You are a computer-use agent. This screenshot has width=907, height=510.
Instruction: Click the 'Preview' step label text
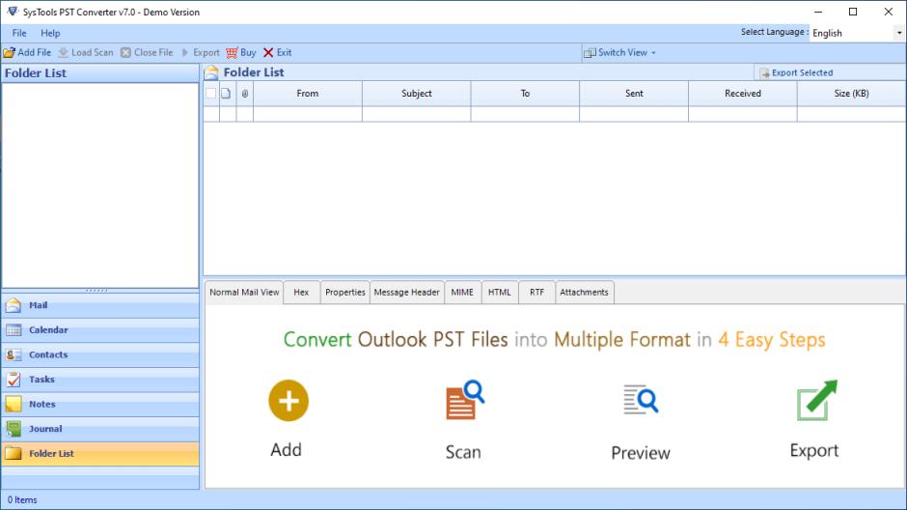pos(641,453)
